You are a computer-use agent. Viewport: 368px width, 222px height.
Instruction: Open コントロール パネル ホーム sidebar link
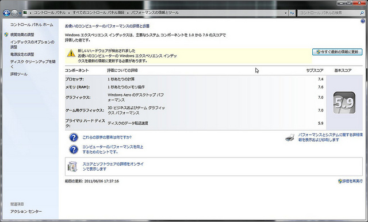pos(32,25)
